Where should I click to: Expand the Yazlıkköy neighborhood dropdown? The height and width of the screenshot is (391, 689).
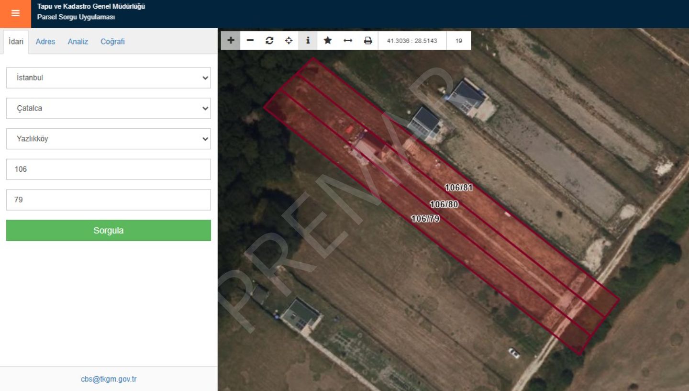(108, 139)
